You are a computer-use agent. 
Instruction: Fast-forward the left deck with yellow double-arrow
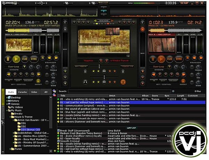point(56,58)
